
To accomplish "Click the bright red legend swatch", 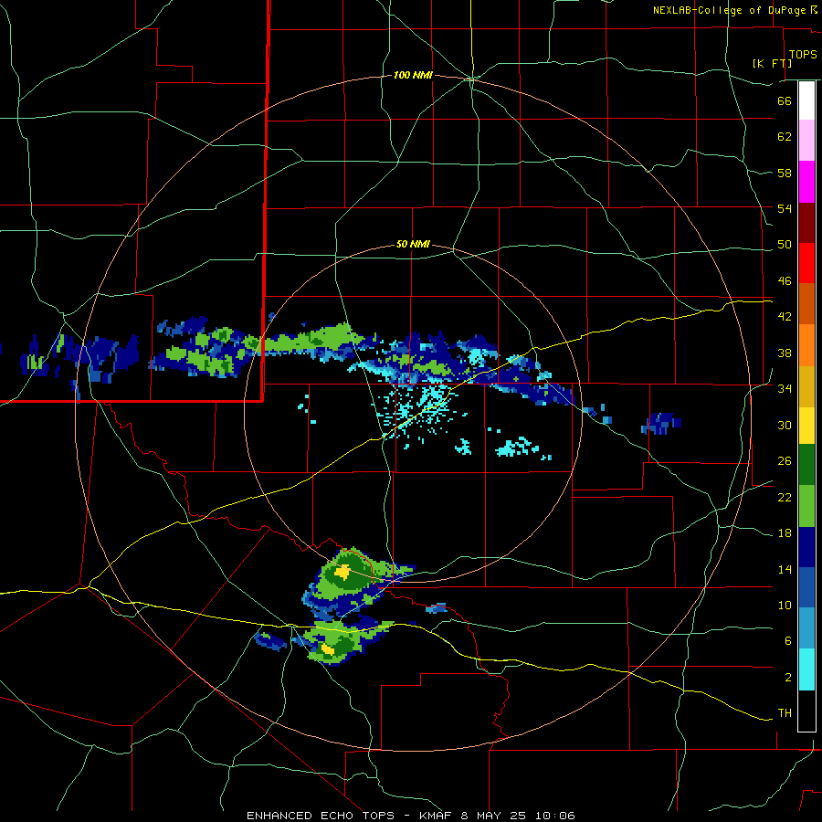I will pos(806,263).
